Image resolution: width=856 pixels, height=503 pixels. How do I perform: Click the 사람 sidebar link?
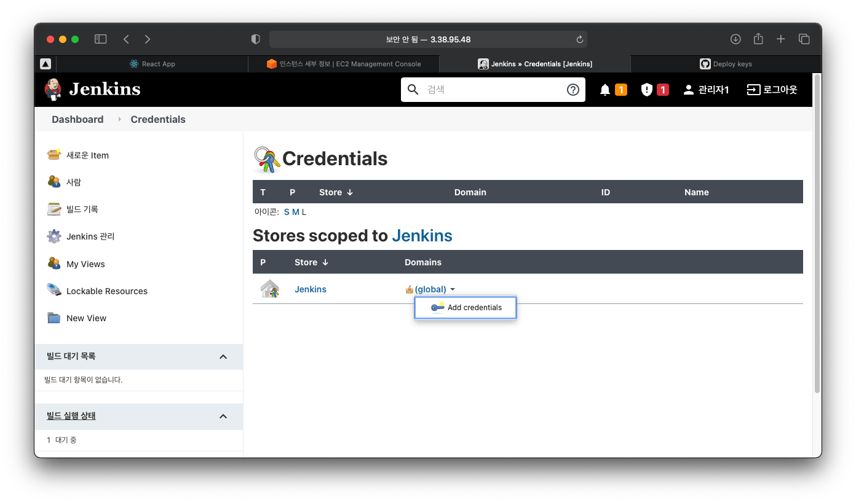coord(74,182)
